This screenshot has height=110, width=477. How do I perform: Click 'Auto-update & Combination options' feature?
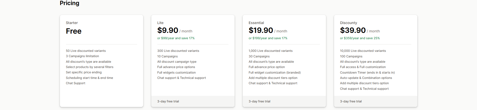coord(366,78)
